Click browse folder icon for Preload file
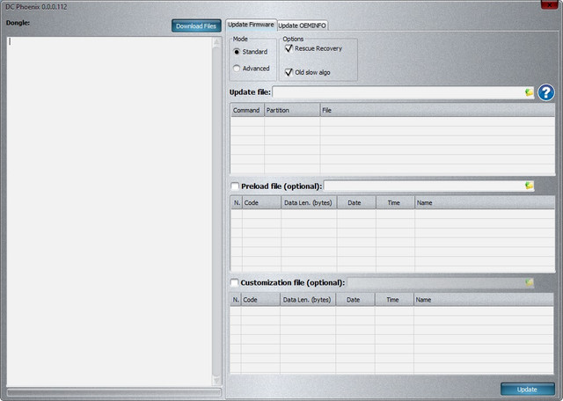 (x=529, y=186)
